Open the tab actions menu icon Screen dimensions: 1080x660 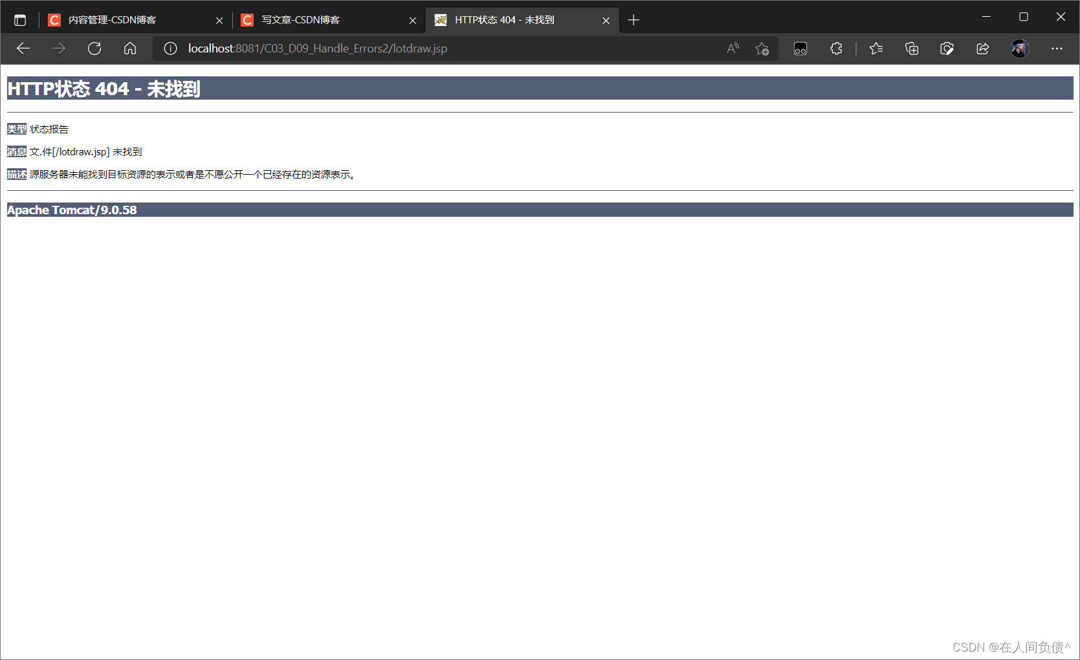pyautogui.click(x=20, y=20)
